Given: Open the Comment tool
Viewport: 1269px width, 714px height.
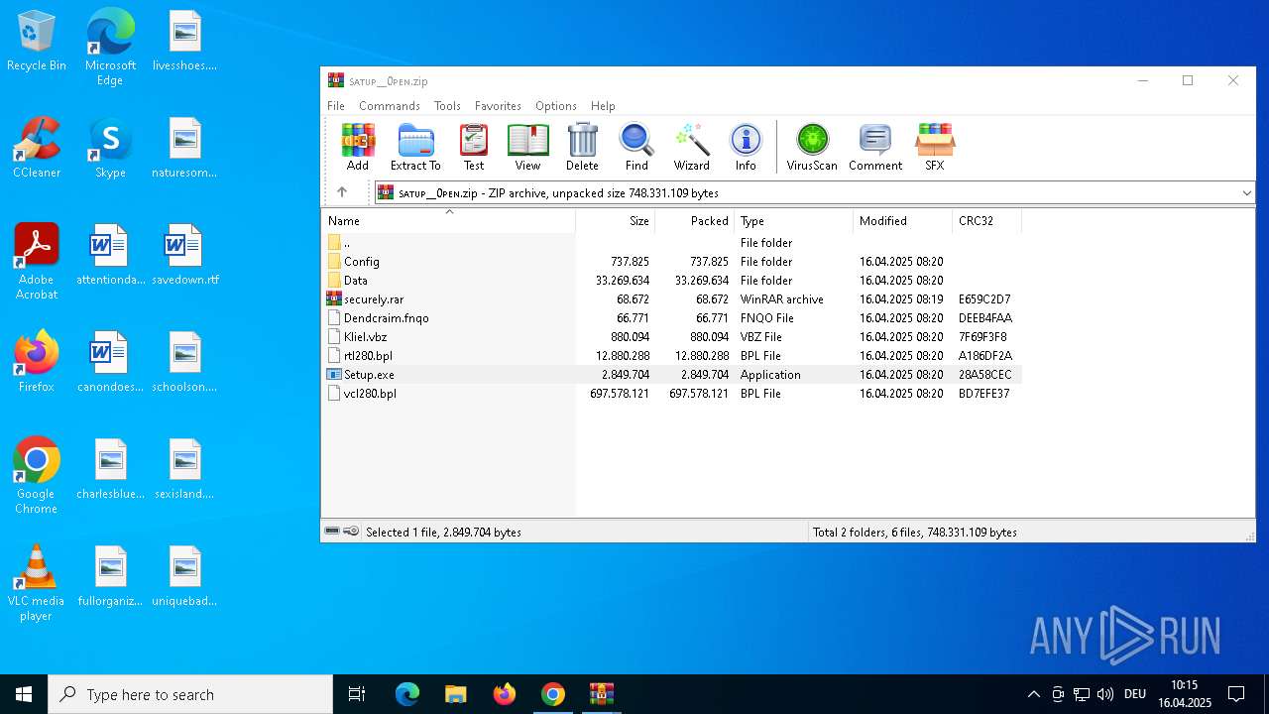Looking at the screenshot, I should point(875,147).
